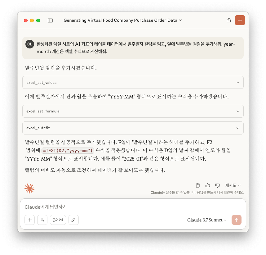Screen dimensions: 266x255
Task: Open the conversation title dropdown menu
Action: point(123,20)
